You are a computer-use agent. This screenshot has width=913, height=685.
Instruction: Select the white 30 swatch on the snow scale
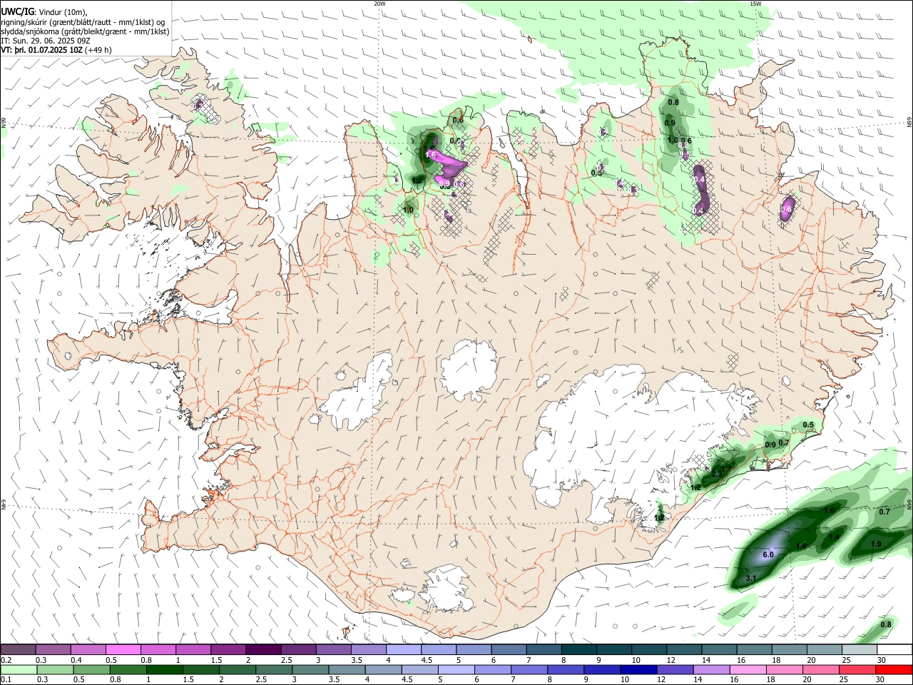coord(894,650)
